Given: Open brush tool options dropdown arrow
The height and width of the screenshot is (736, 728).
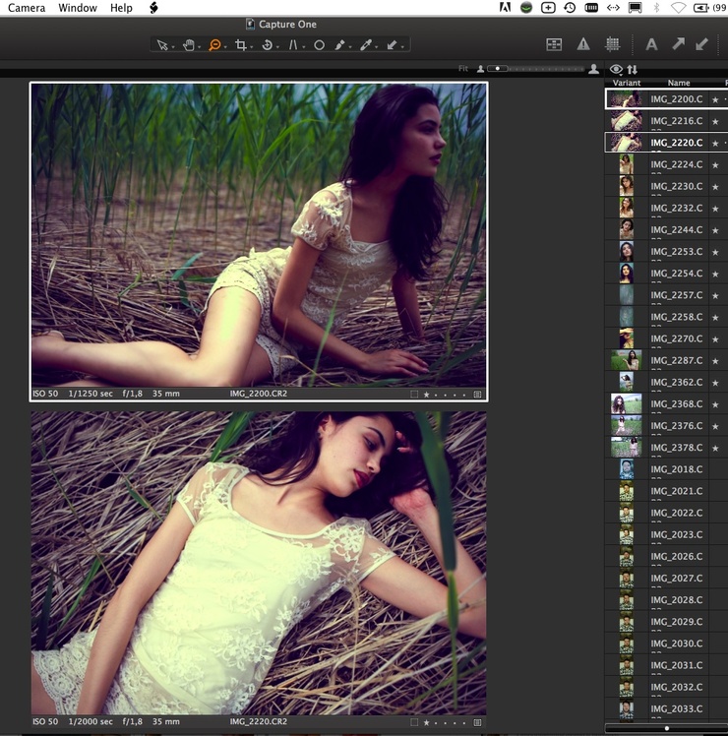Looking at the screenshot, I should (x=350, y=47).
